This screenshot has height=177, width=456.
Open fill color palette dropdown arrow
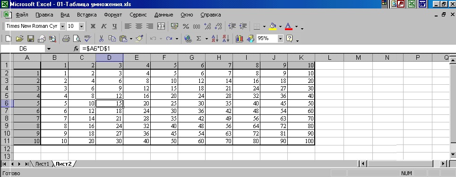coord(280,26)
